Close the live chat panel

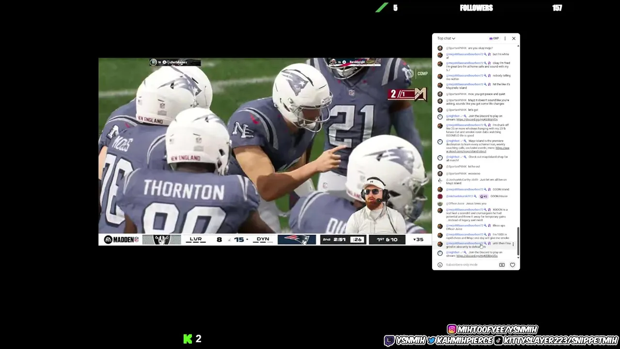514,38
